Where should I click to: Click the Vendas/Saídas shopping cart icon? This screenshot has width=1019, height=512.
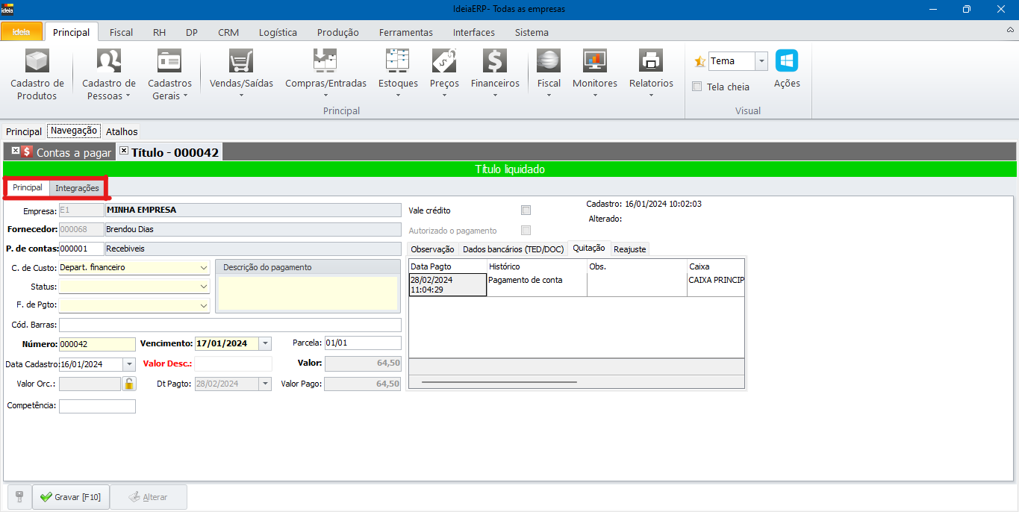click(x=241, y=61)
